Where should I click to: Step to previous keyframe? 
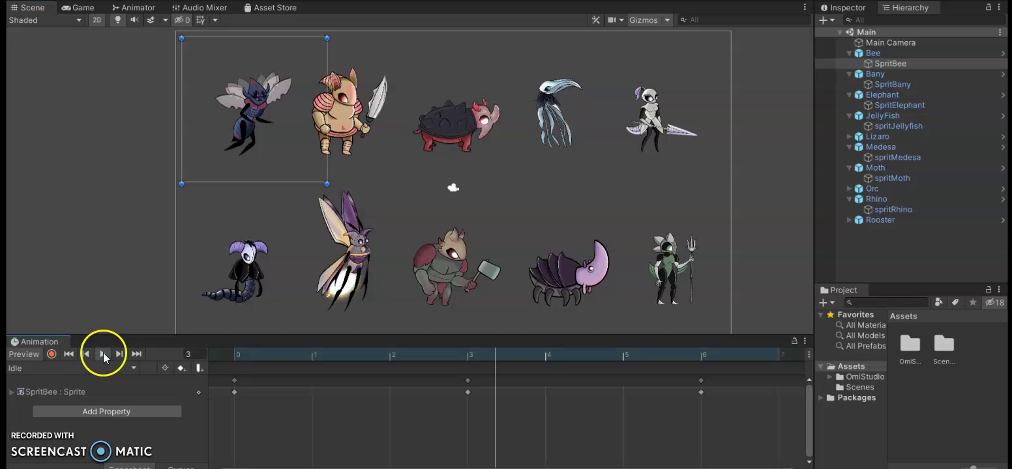(85, 354)
